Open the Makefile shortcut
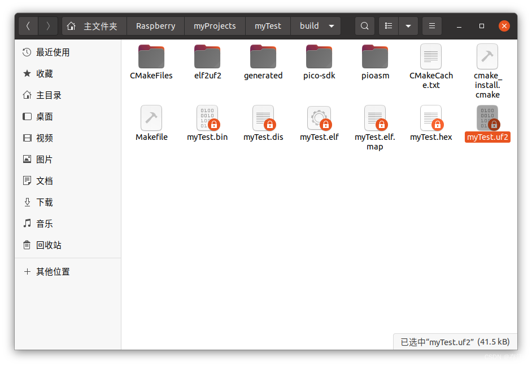Screen dimensions: 532x366 pos(151,118)
